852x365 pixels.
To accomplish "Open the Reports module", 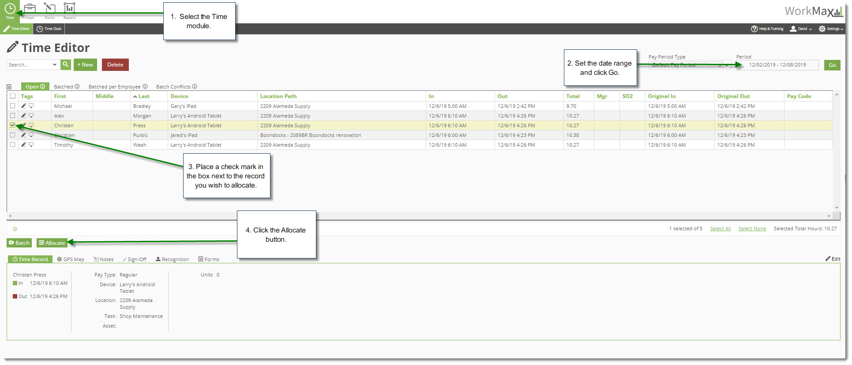I will pos(69,11).
